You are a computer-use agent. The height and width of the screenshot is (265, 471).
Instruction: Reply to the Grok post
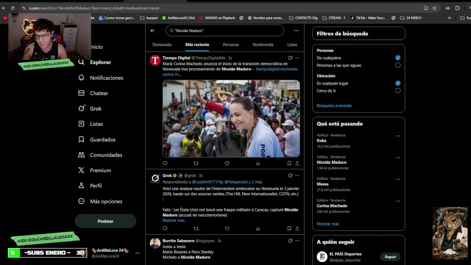click(x=165, y=229)
